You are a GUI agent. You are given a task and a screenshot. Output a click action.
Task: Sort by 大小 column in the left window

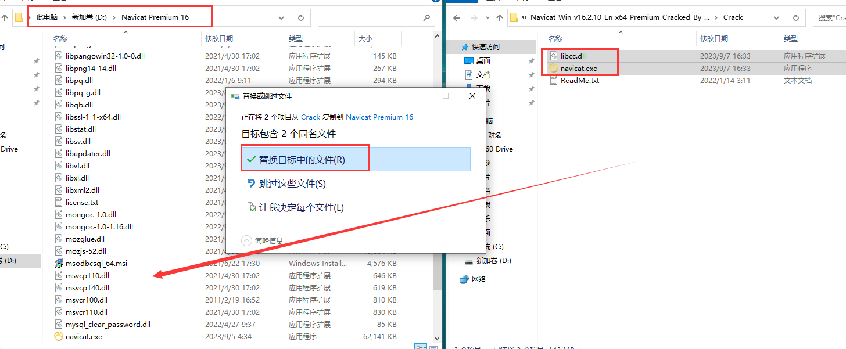[365, 38]
